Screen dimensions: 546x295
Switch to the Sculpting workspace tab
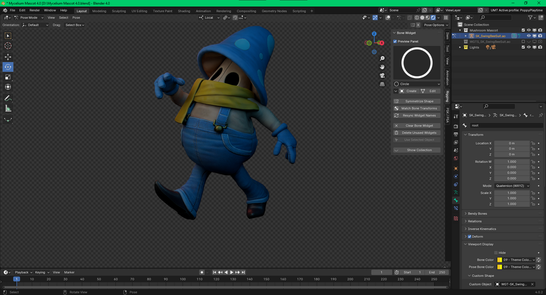[118, 11]
